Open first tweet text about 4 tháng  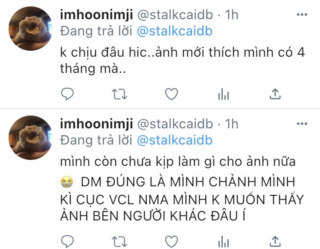[x=183, y=61]
